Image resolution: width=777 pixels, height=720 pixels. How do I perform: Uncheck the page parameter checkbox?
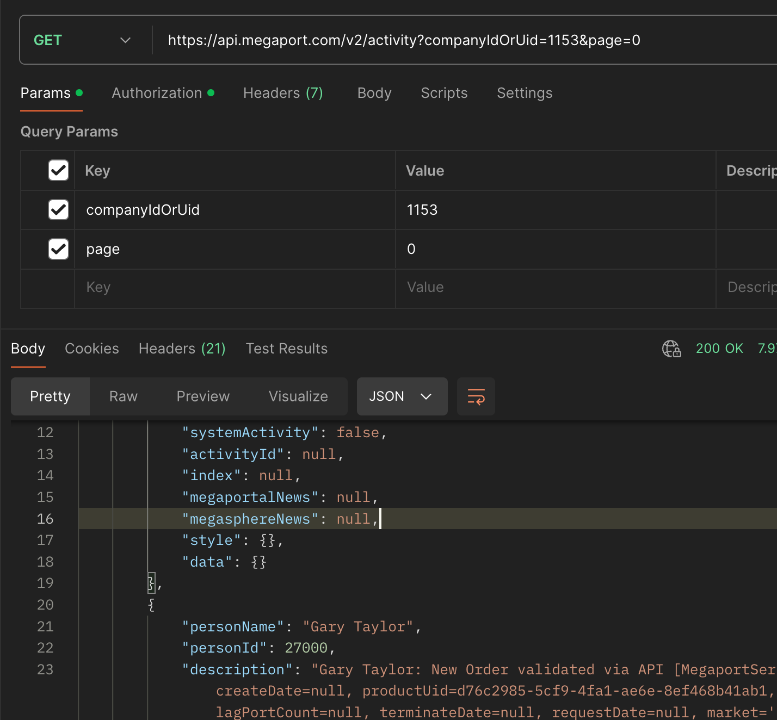coord(58,249)
